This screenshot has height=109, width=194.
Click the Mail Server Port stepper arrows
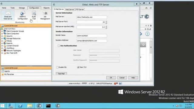(x=106, y=22)
